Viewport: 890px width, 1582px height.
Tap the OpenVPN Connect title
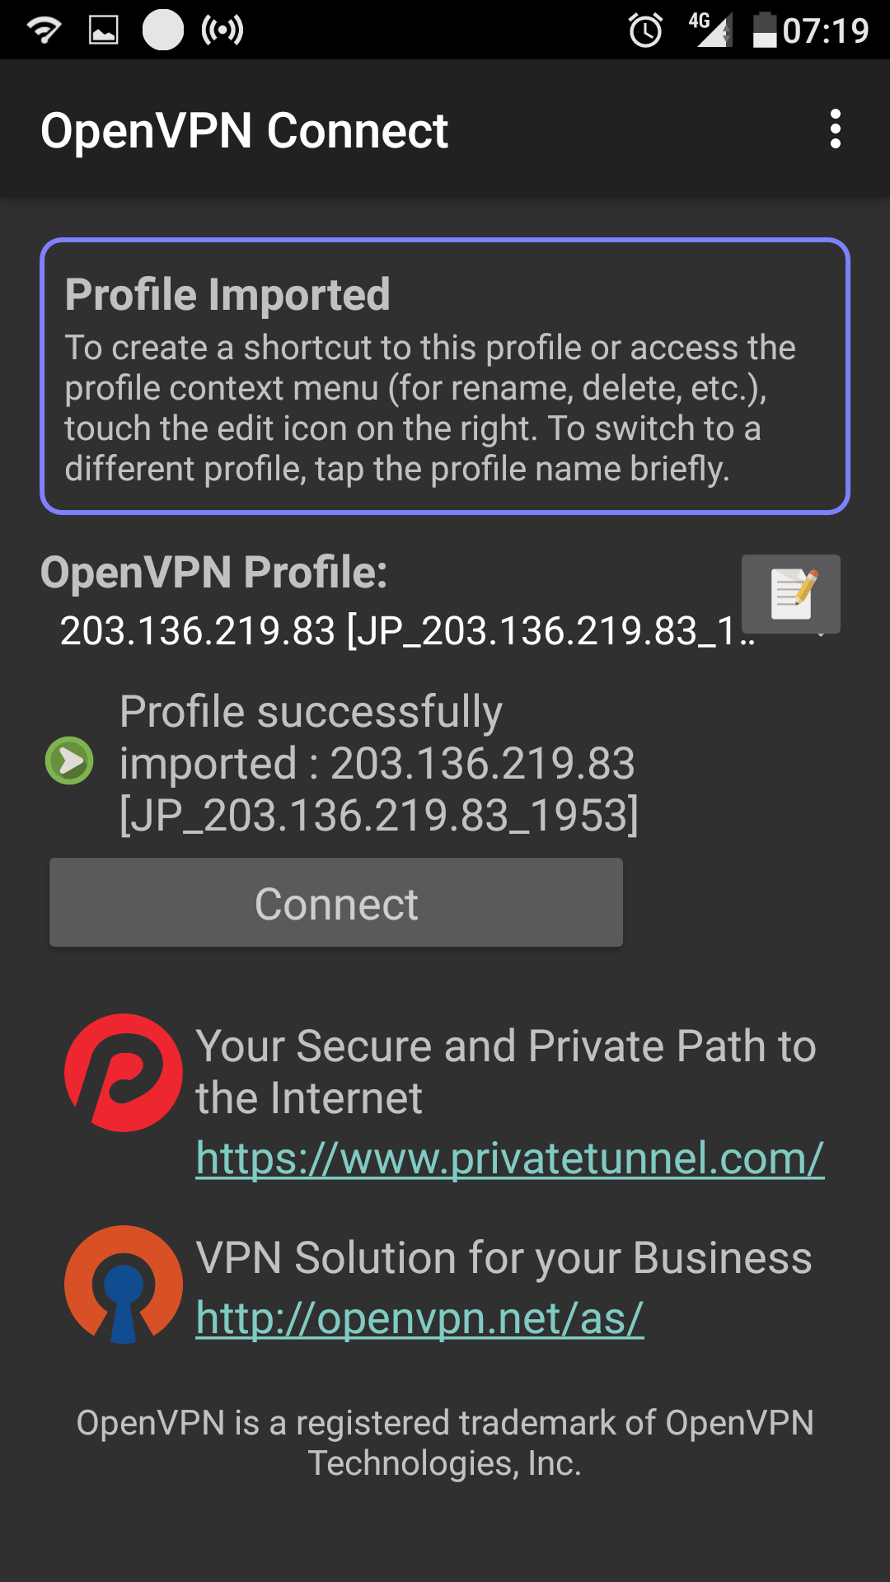pos(244,130)
